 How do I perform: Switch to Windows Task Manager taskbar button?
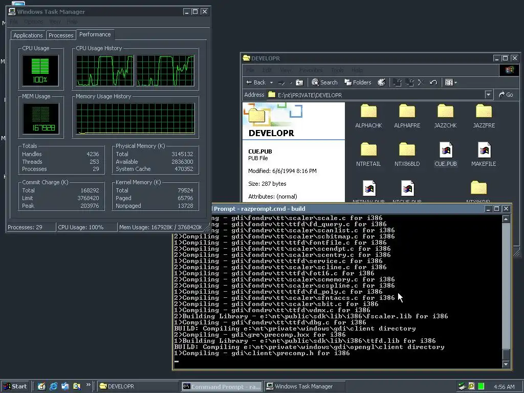(304, 386)
